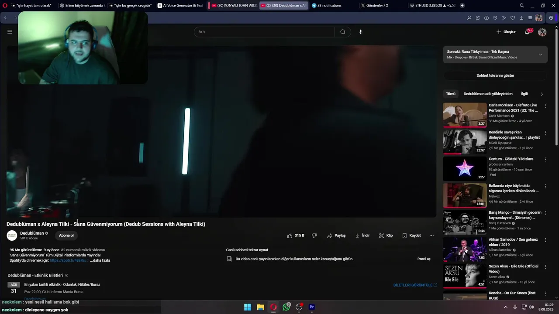Viewport: 559px width, 314px height.
Task: Open File Explorer from the taskbar
Action: [260, 307]
